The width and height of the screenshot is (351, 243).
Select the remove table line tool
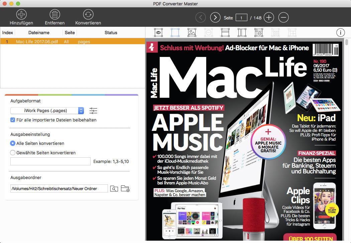258,32
